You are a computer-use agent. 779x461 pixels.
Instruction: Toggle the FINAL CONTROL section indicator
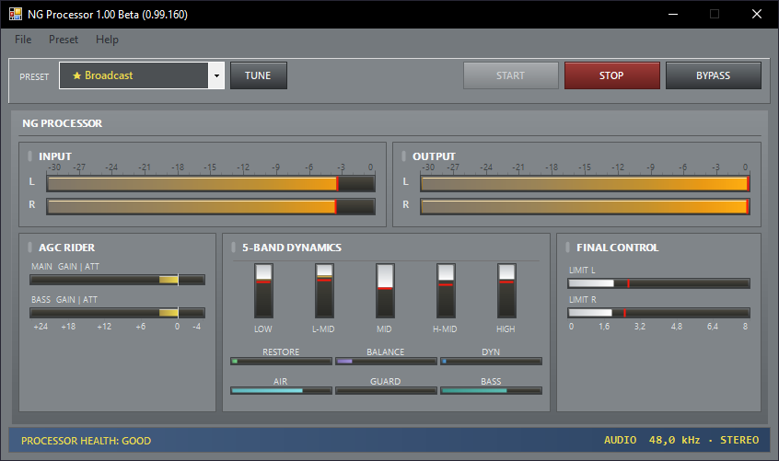coord(568,248)
